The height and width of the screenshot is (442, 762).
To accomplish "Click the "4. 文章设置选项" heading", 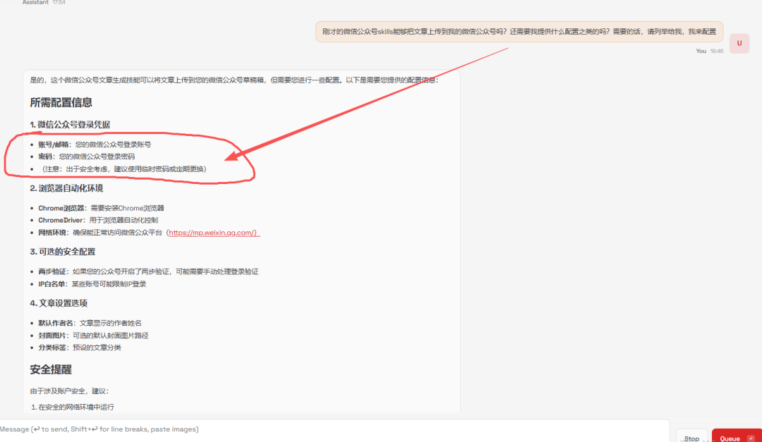I will click(x=59, y=303).
